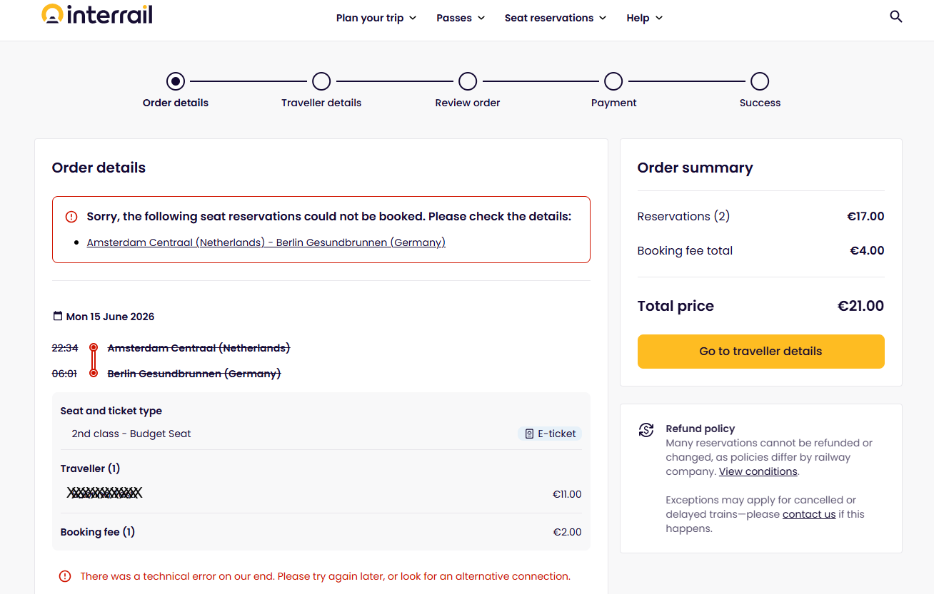The width and height of the screenshot is (934, 594).
Task: Click the Interrail logo
Action: 96,14
